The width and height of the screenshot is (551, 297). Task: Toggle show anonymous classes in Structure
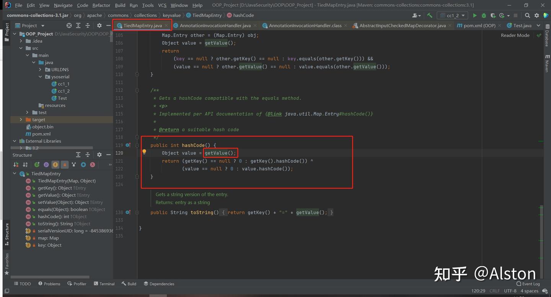point(83,165)
